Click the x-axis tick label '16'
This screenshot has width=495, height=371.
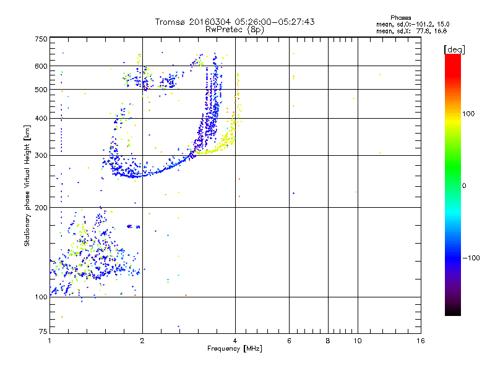coord(421,341)
